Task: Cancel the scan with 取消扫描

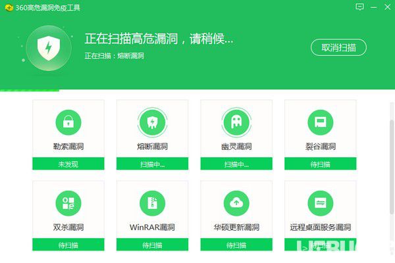Action: click(x=338, y=47)
